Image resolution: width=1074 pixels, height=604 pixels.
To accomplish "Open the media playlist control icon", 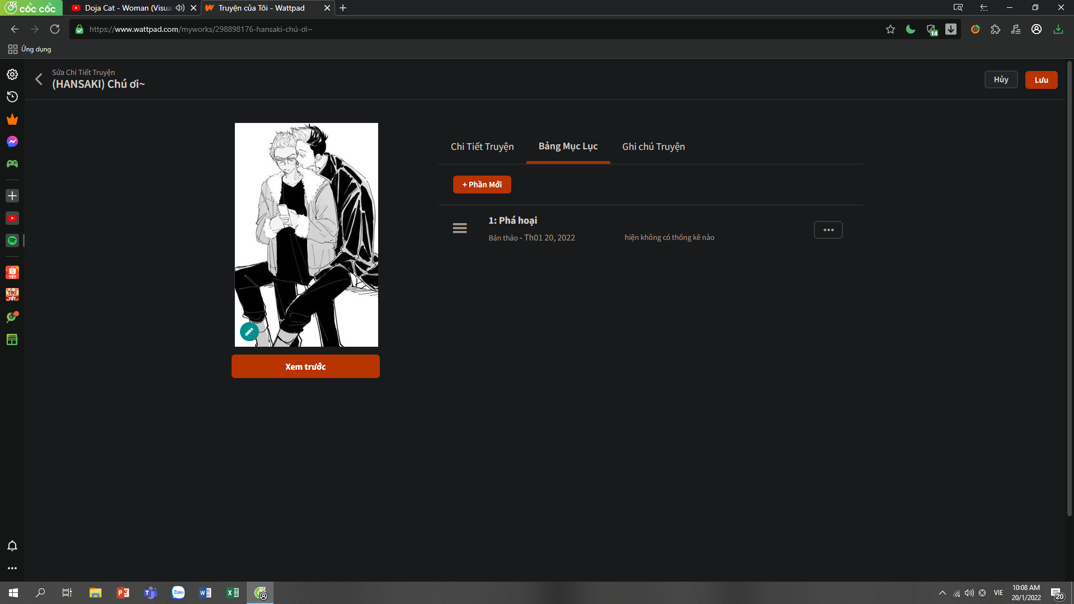I will click(1016, 29).
